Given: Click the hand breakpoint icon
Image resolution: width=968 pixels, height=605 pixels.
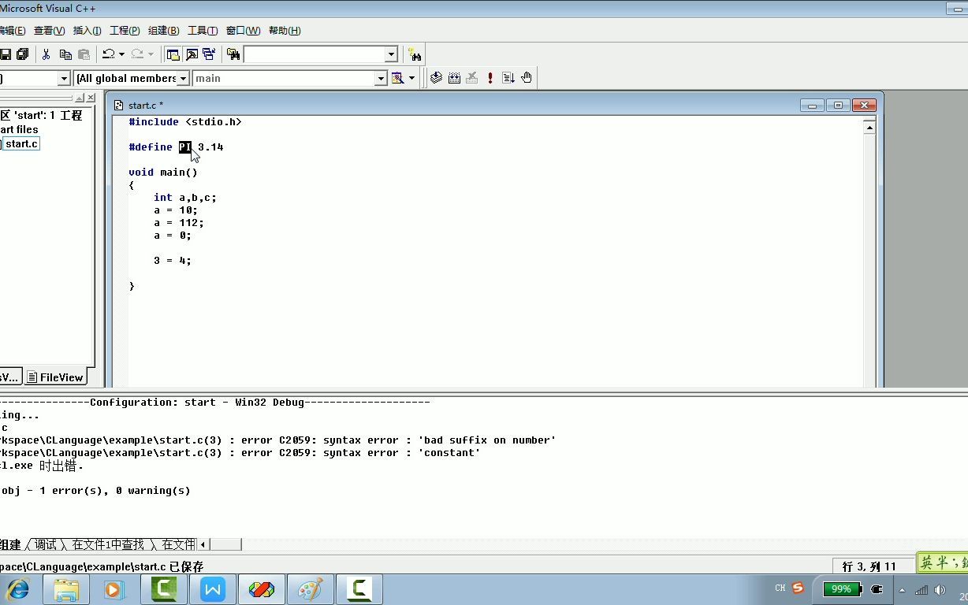Looking at the screenshot, I should pos(527,78).
